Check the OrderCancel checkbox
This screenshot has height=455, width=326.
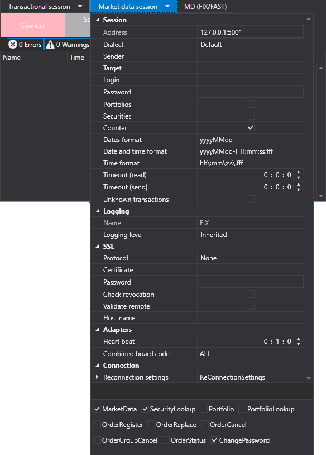(x=205, y=424)
